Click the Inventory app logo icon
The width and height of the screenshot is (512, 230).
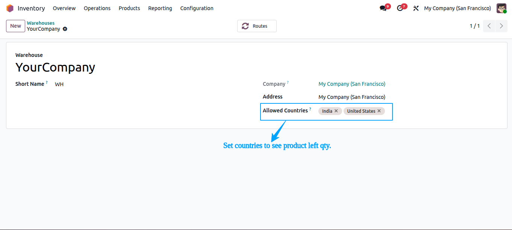click(10, 8)
